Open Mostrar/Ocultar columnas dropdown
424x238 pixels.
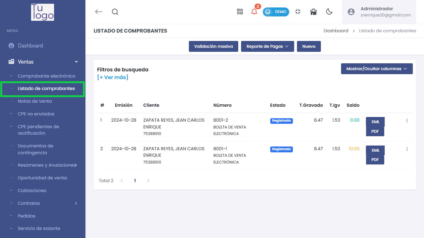376,69
